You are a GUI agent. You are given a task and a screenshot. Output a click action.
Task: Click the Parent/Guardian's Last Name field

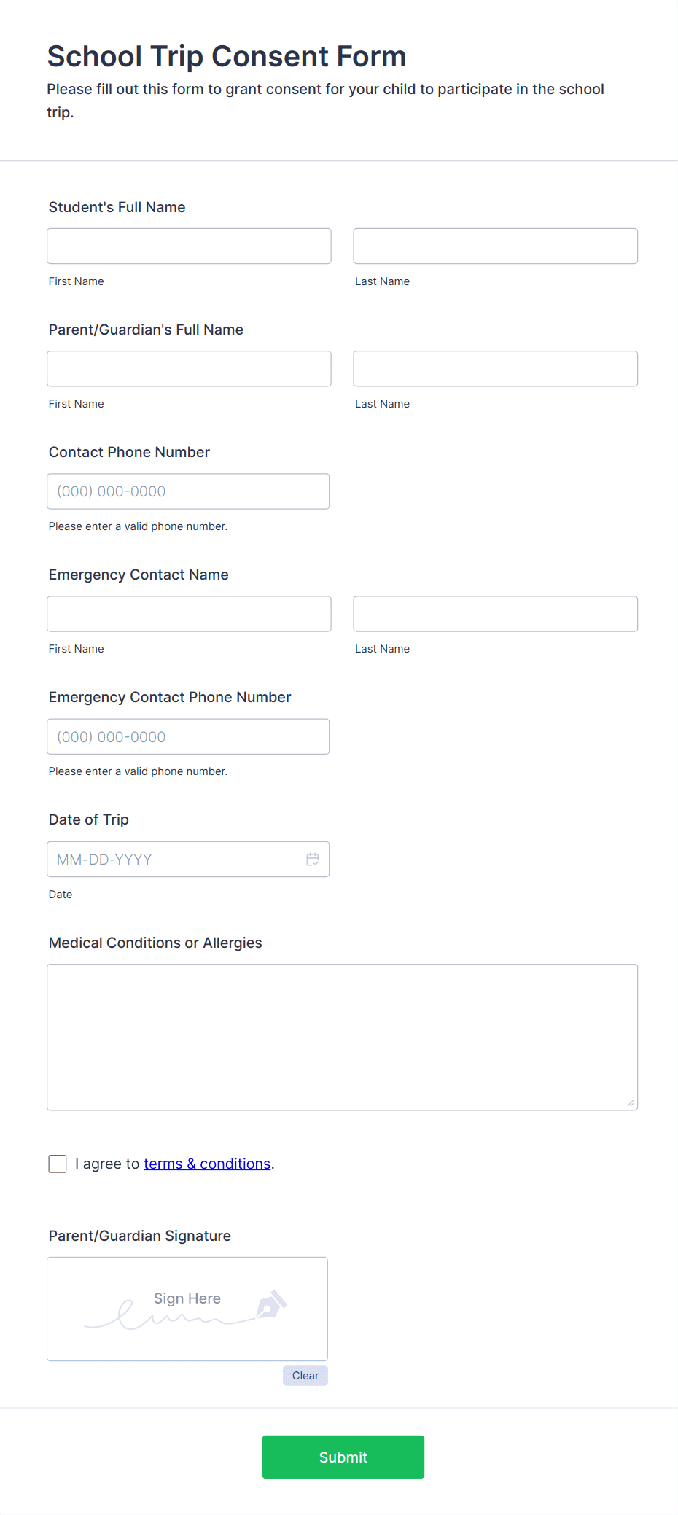[495, 368]
